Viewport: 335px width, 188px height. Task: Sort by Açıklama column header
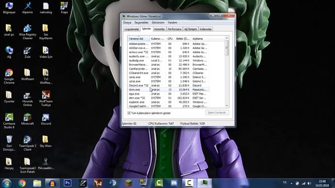[x=200, y=39]
